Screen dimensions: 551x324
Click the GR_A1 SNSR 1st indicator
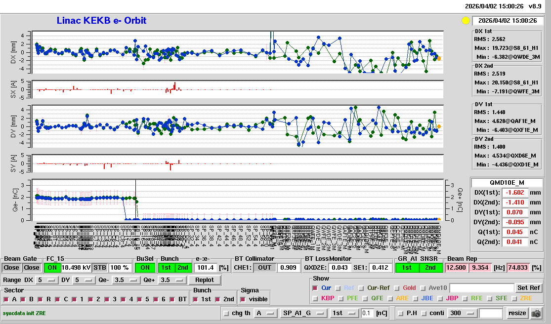tap(407, 268)
